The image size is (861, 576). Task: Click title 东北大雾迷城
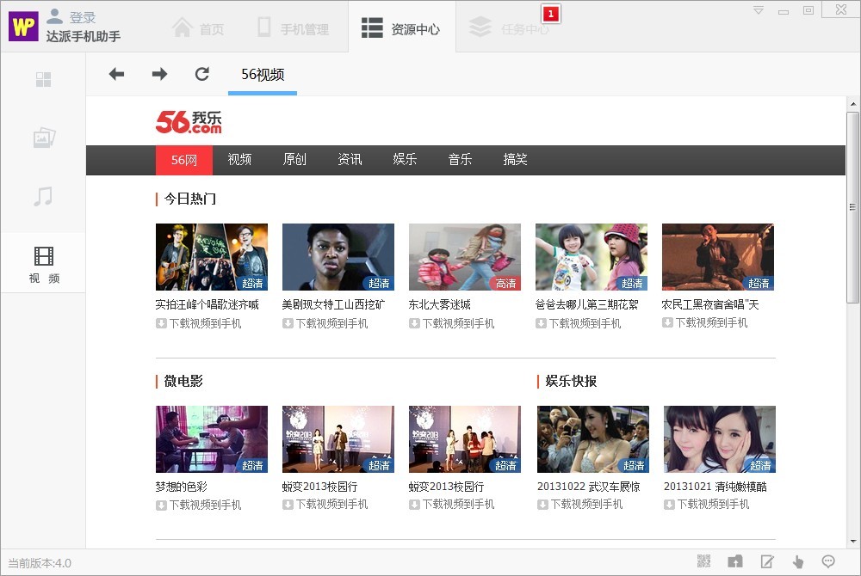point(440,304)
